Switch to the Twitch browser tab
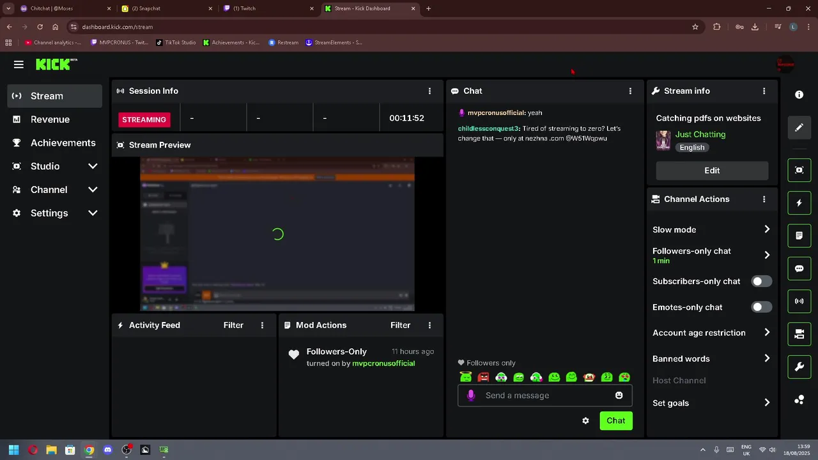This screenshot has width=818, height=460. [268, 8]
